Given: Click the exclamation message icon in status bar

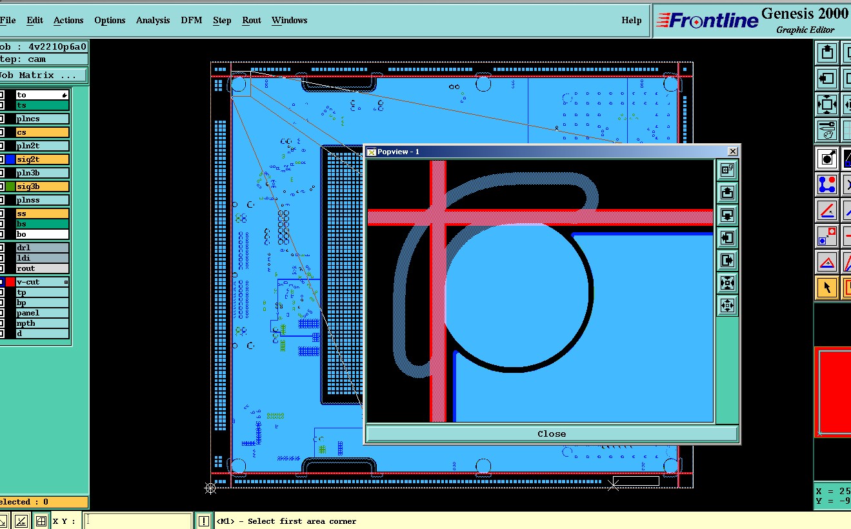Looking at the screenshot, I should click(204, 521).
